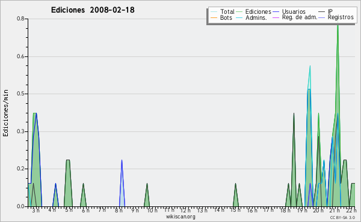Viewport: 361px width, 222px height.
Task: Select the 'Total' legend entry
Action: [227, 11]
